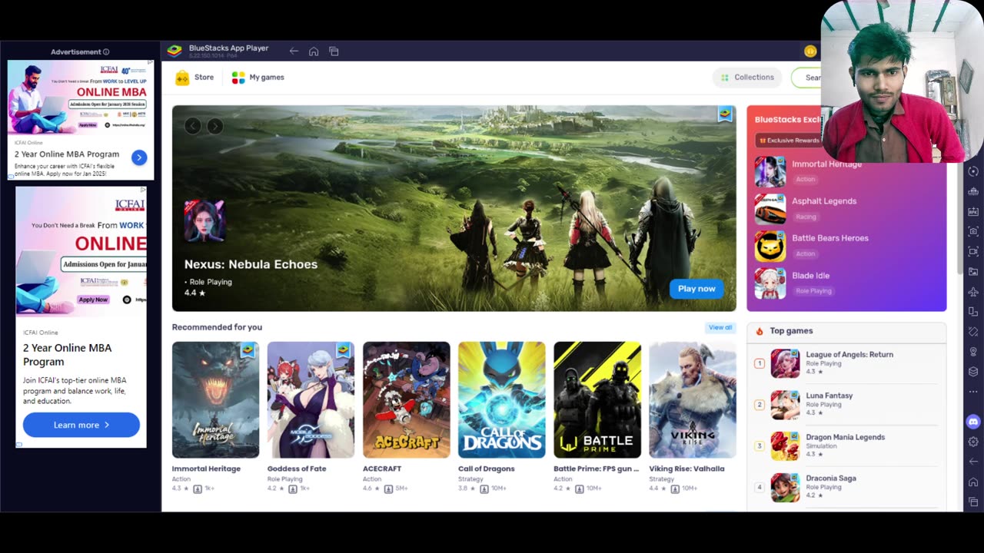Open ACECRAFT game thumbnail
984x553 pixels.
point(406,400)
